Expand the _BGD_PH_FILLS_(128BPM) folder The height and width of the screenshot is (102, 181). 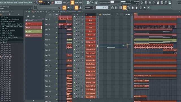[x=10, y=38]
